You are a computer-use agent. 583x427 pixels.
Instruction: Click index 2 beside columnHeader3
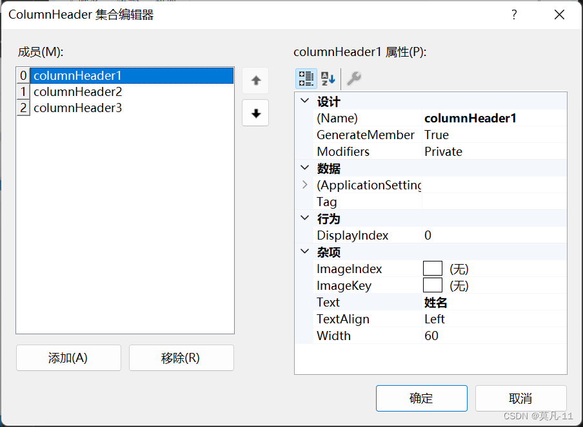coord(23,108)
